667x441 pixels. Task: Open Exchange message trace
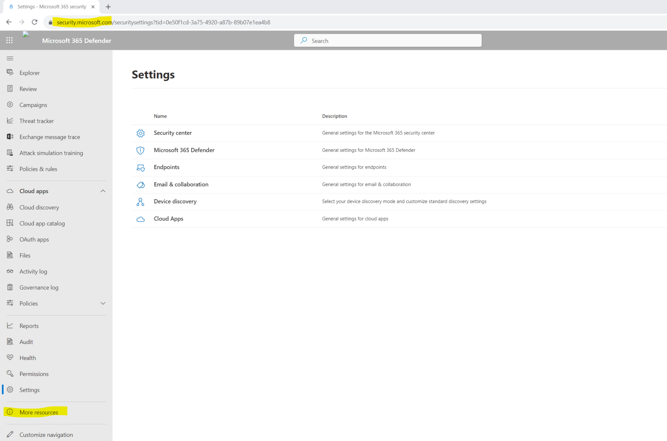pyautogui.click(x=50, y=137)
